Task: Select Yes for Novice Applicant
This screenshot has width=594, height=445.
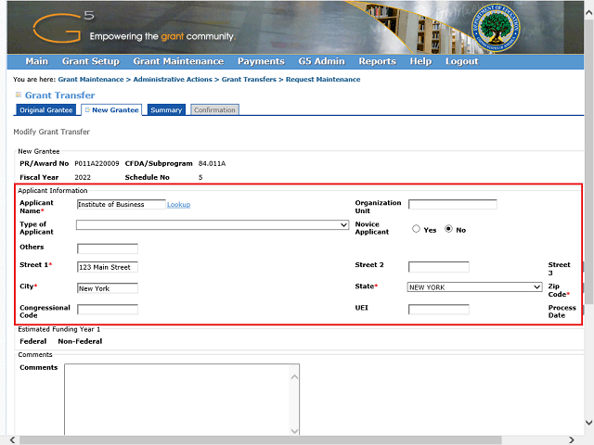Action: click(x=417, y=229)
